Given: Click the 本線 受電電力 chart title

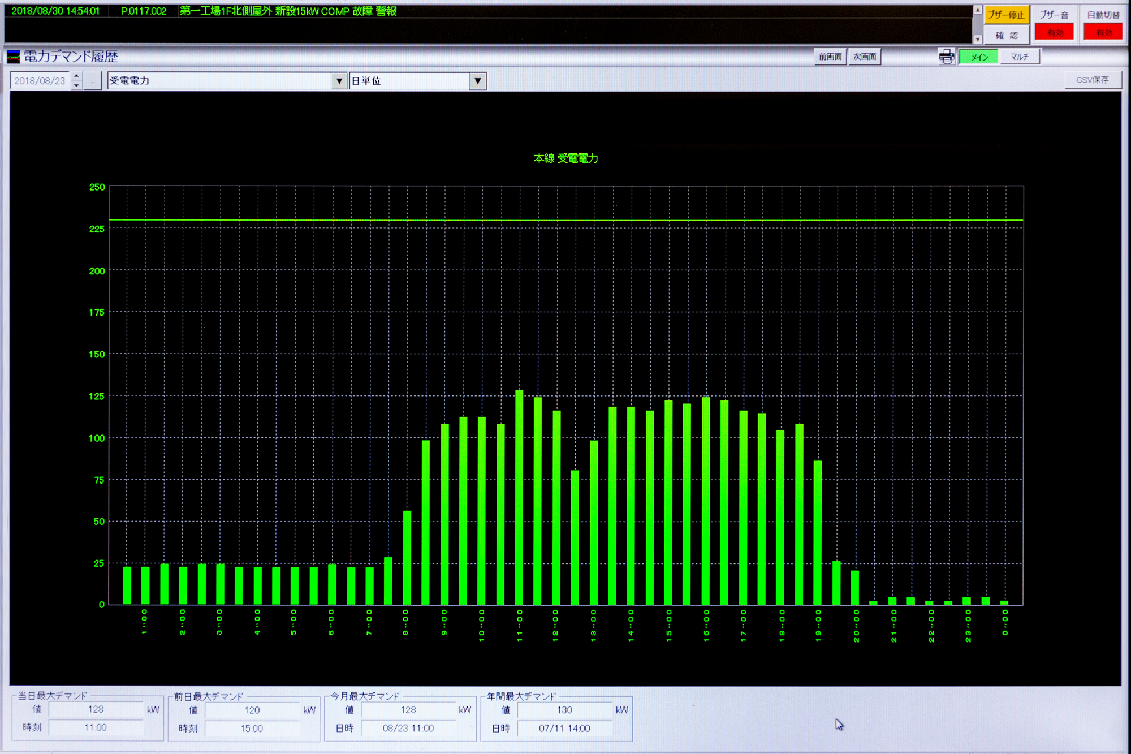Looking at the screenshot, I should (566, 158).
